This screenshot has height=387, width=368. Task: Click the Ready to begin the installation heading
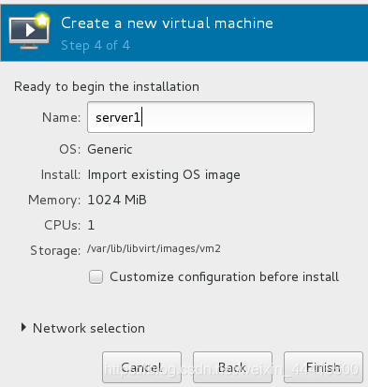tap(107, 87)
